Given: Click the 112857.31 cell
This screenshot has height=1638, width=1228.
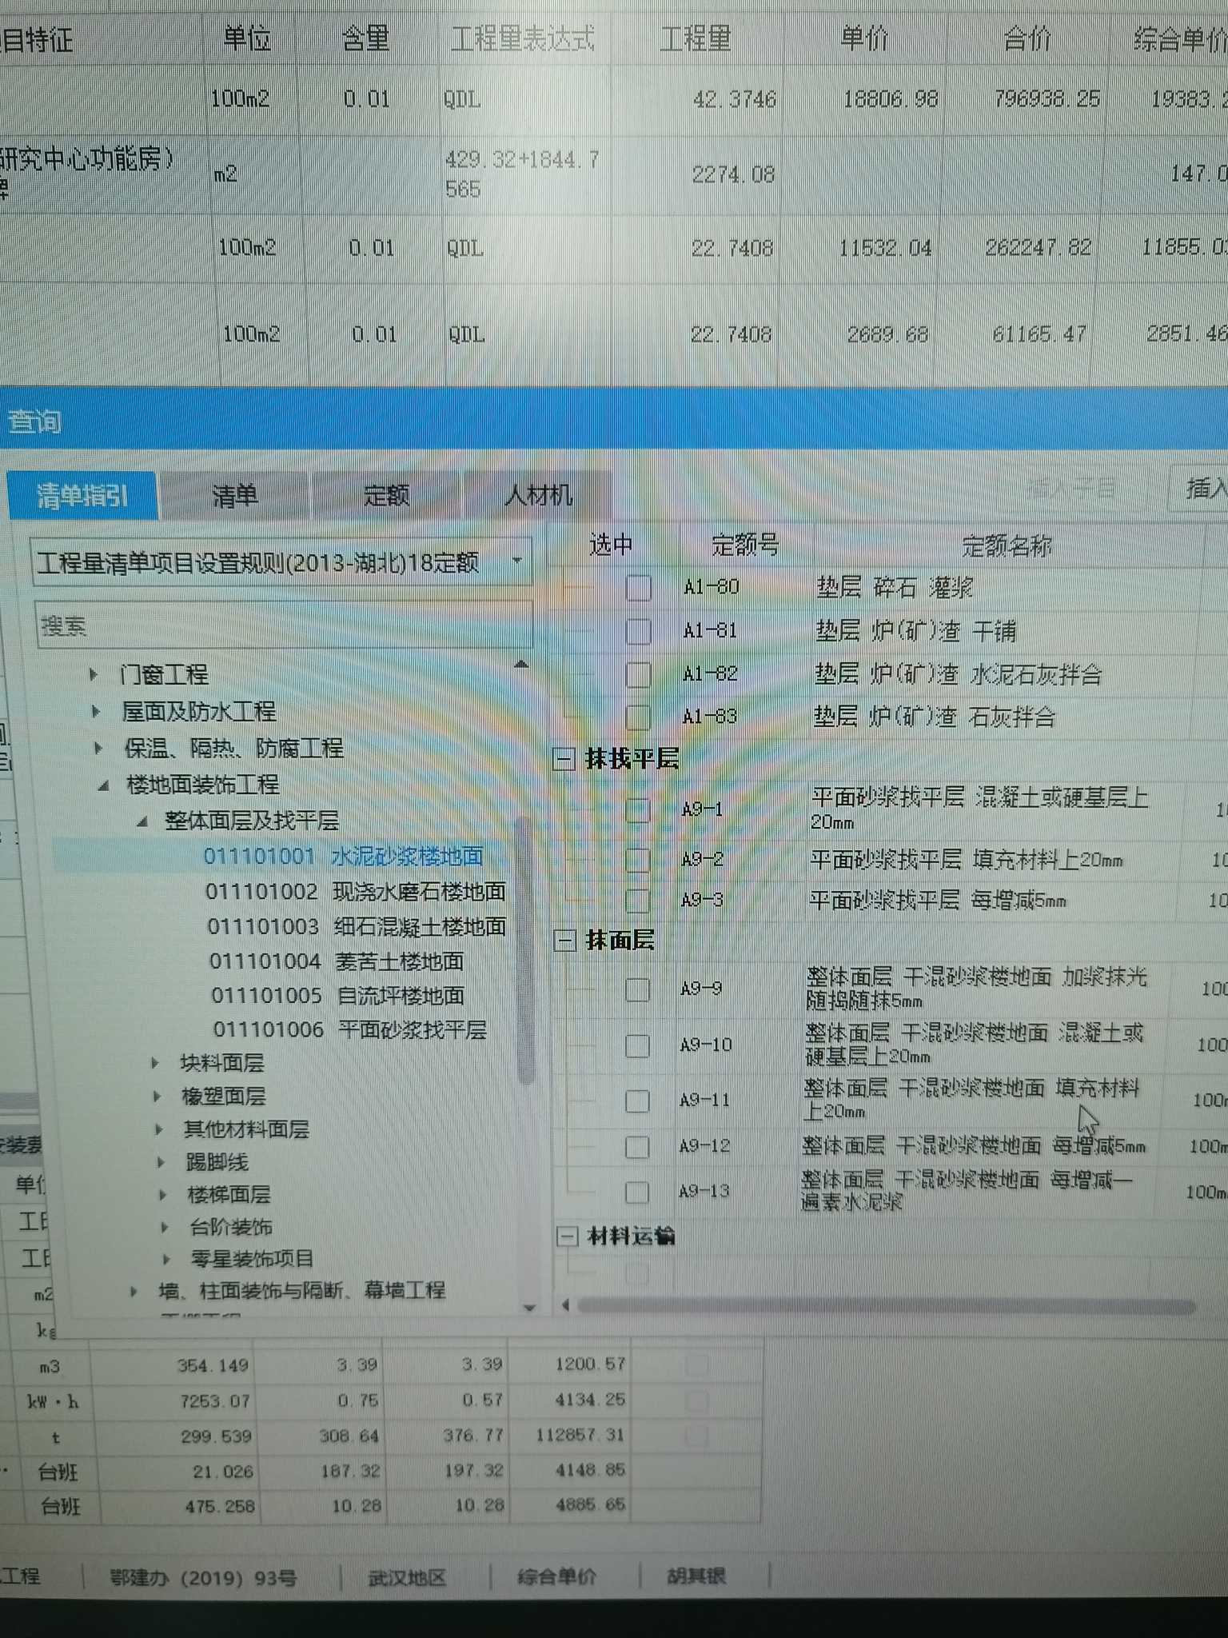Looking at the screenshot, I should (x=580, y=1434).
